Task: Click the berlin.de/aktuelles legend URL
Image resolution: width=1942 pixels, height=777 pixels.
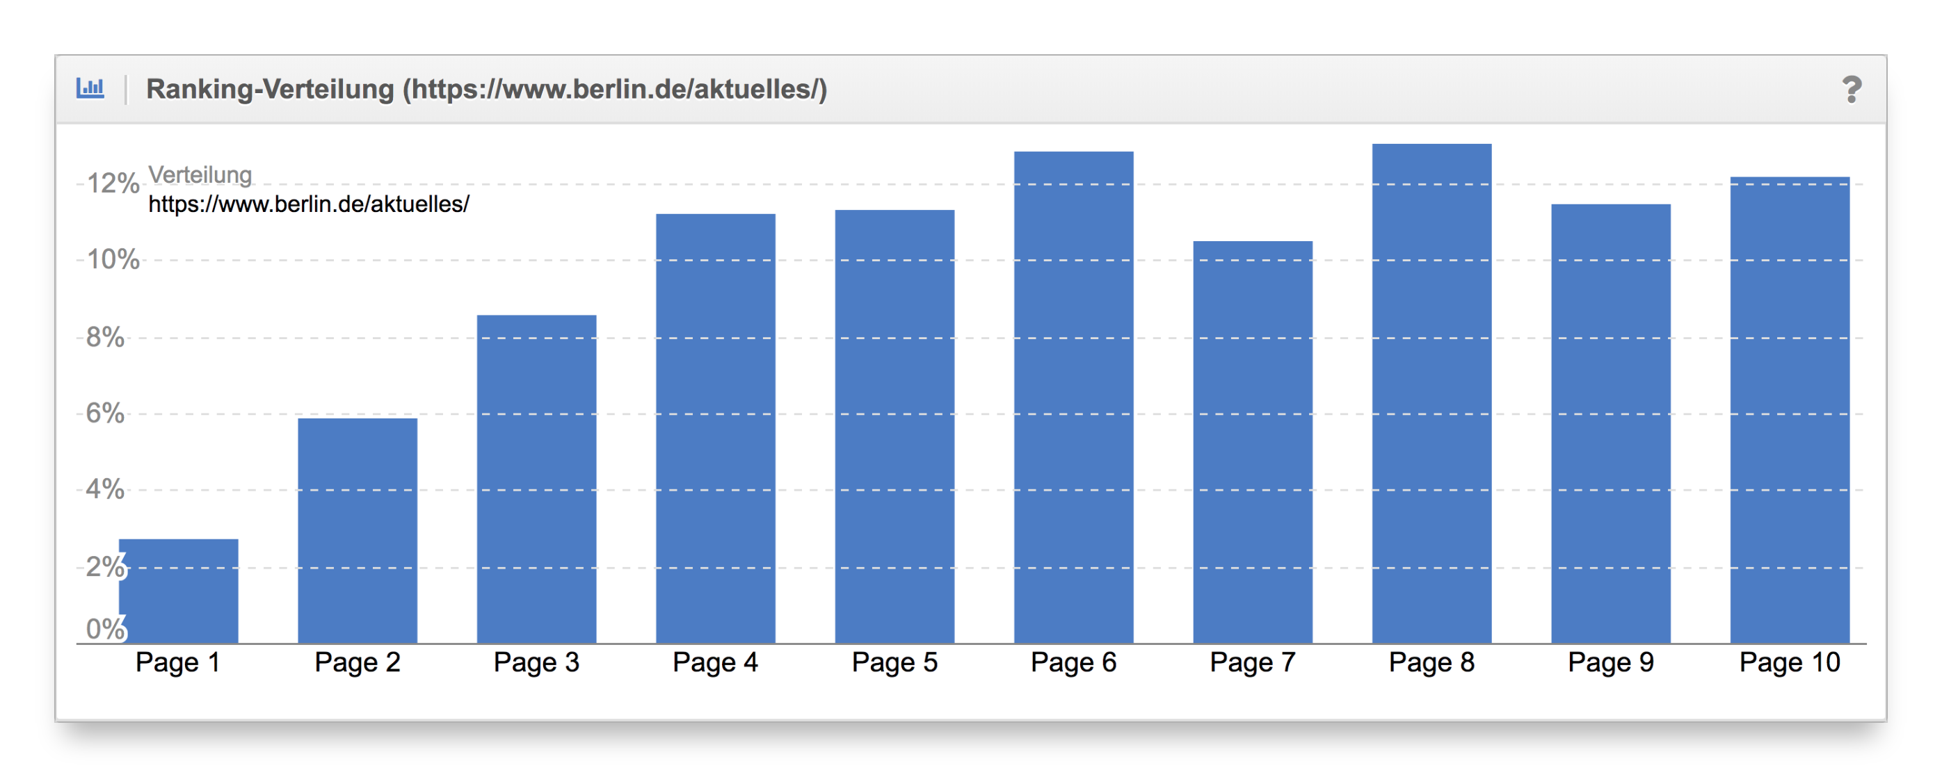Action: tap(308, 204)
